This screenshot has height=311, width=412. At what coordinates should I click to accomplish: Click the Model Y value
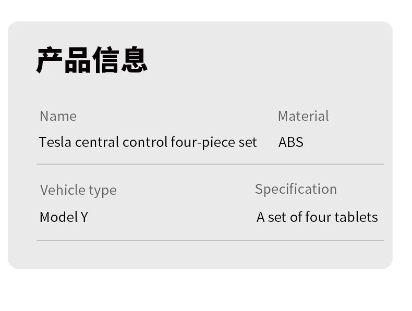[x=64, y=217]
